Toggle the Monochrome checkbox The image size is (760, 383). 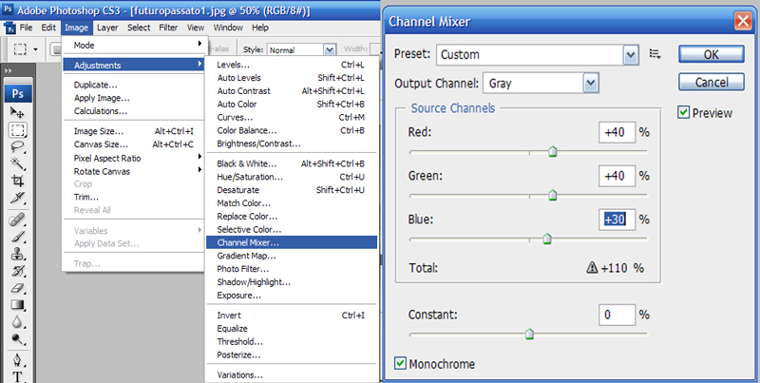coord(401,363)
